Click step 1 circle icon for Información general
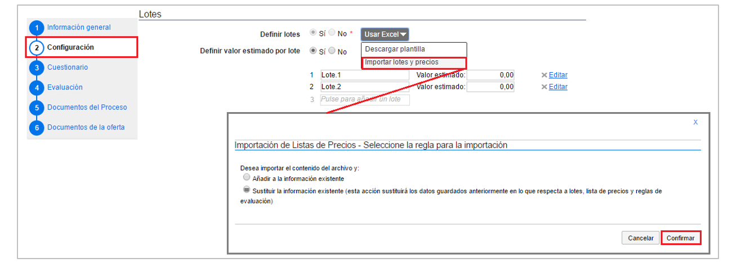 click(x=36, y=28)
